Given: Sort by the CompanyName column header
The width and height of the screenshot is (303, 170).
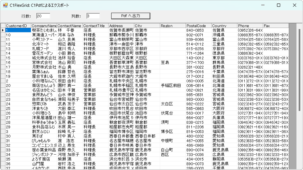Looking at the screenshot, I should coord(44,26).
